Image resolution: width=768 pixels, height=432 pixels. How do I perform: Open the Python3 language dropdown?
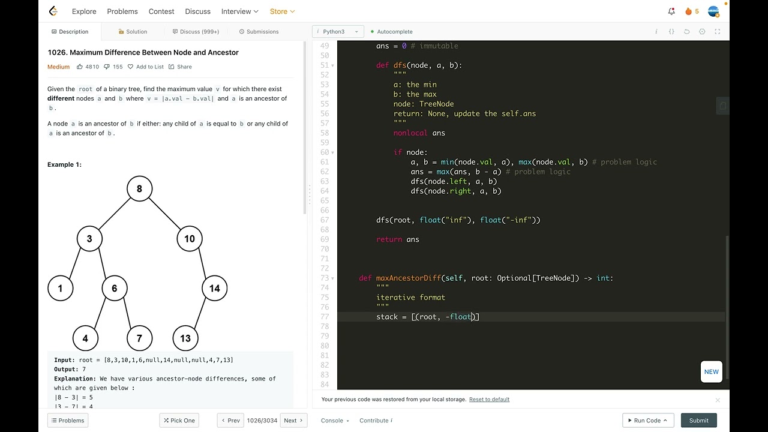[338, 32]
